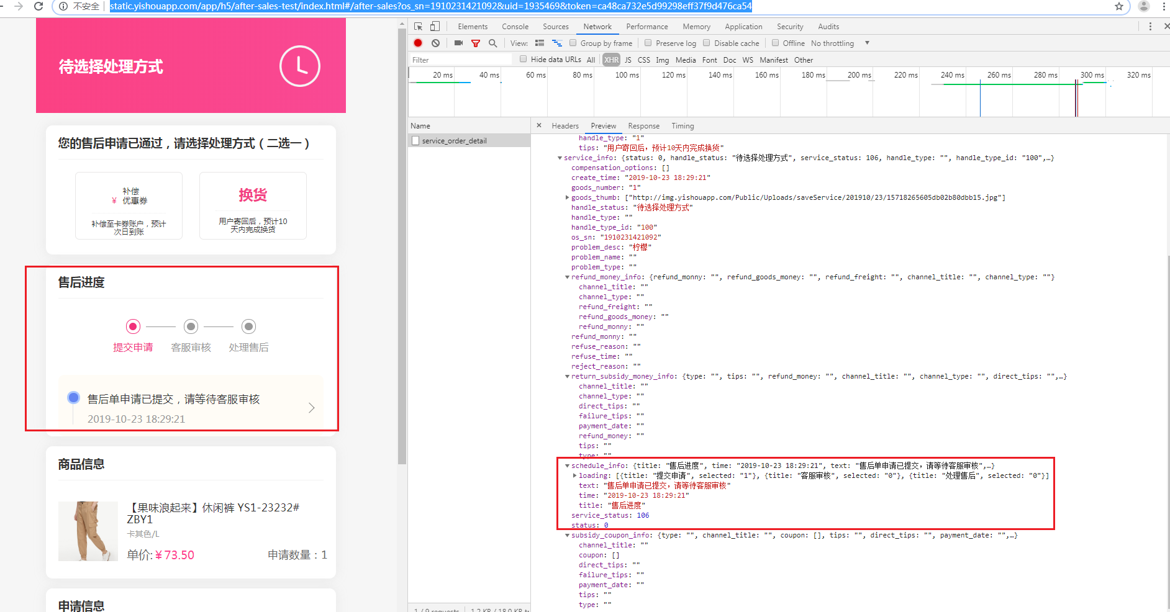Open the progress detail chevron arrow

click(312, 408)
